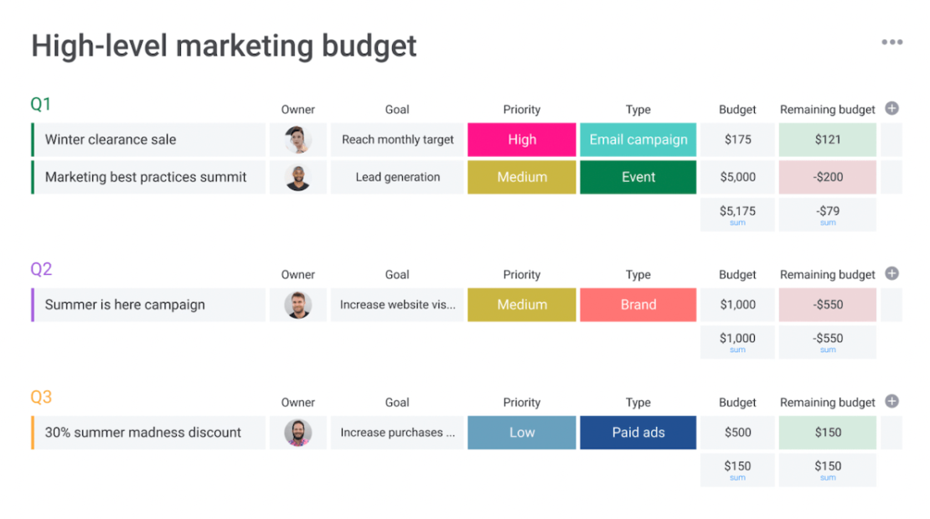This screenshot has width=930, height=519.
Task: Open the owner avatar for 30% summer madness discount
Action: click(297, 433)
